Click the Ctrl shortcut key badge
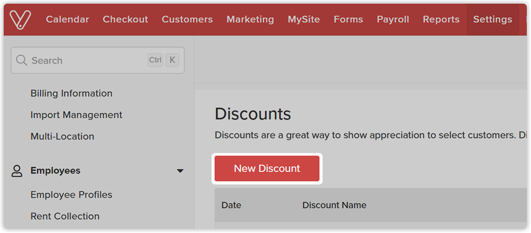This screenshot has width=531, height=233. pyautogui.click(x=155, y=60)
